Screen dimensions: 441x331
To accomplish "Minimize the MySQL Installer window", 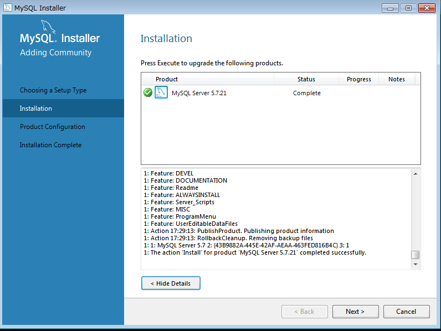I will tap(390, 8).
